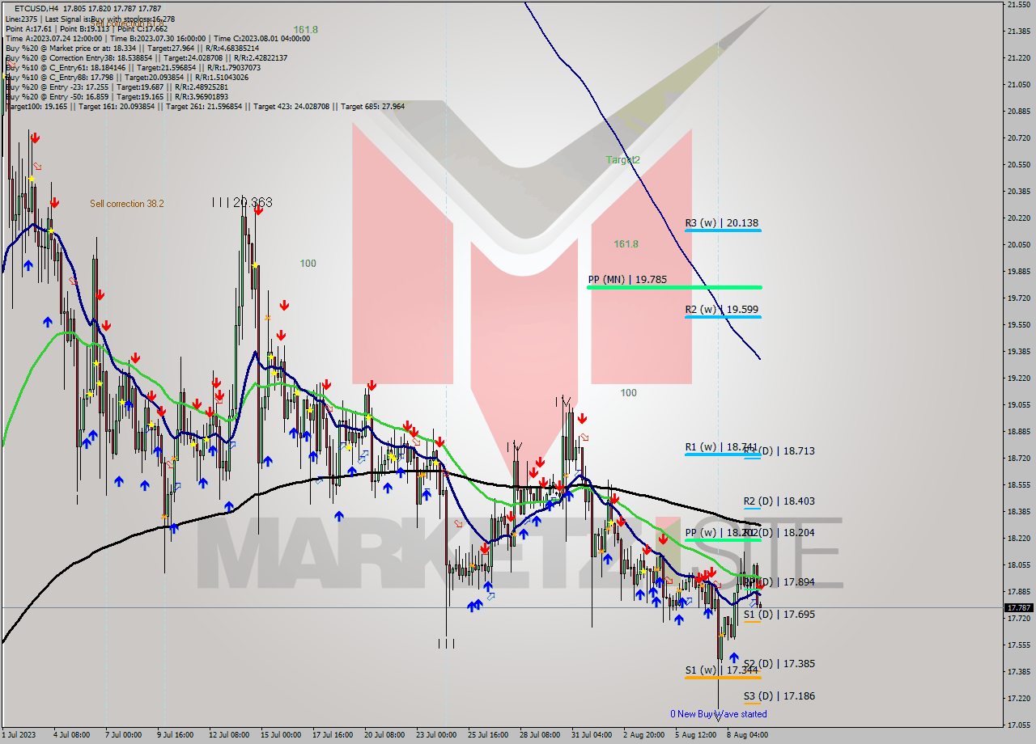Click the 'I I I' wave label near chart bottom
1036x744 pixels.
[x=446, y=644]
